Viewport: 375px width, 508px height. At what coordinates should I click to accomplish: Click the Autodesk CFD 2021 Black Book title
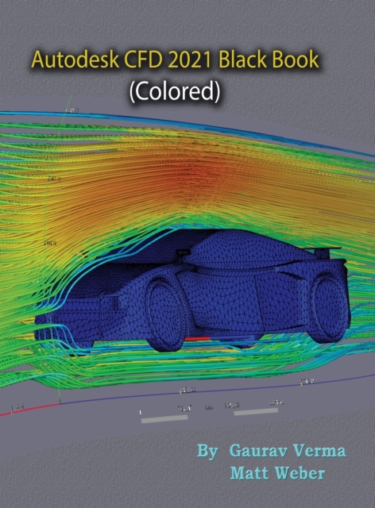tap(175, 60)
